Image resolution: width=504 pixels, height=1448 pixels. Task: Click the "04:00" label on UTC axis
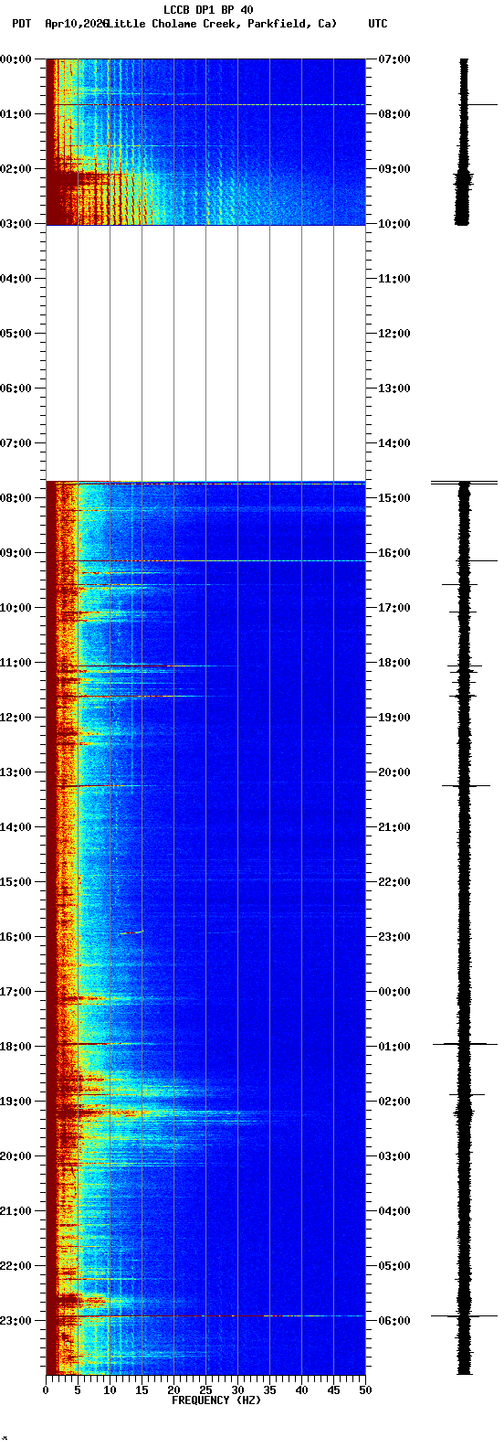394,1211
